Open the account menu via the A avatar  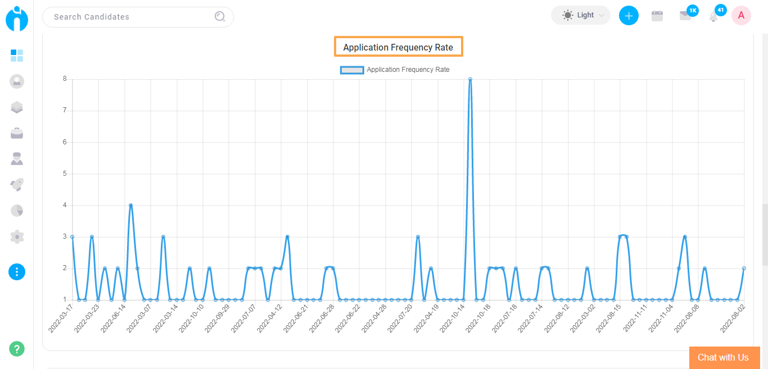pyautogui.click(x=741, y=15)
